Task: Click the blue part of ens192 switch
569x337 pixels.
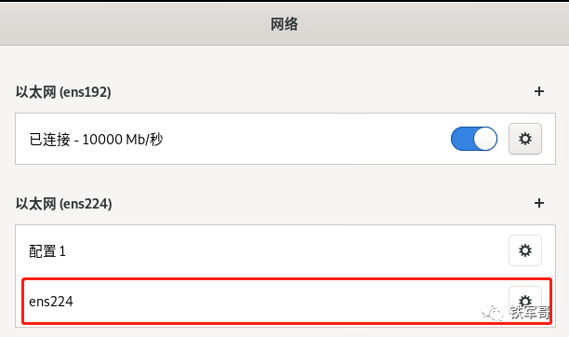Action: [x=461, y=139]
